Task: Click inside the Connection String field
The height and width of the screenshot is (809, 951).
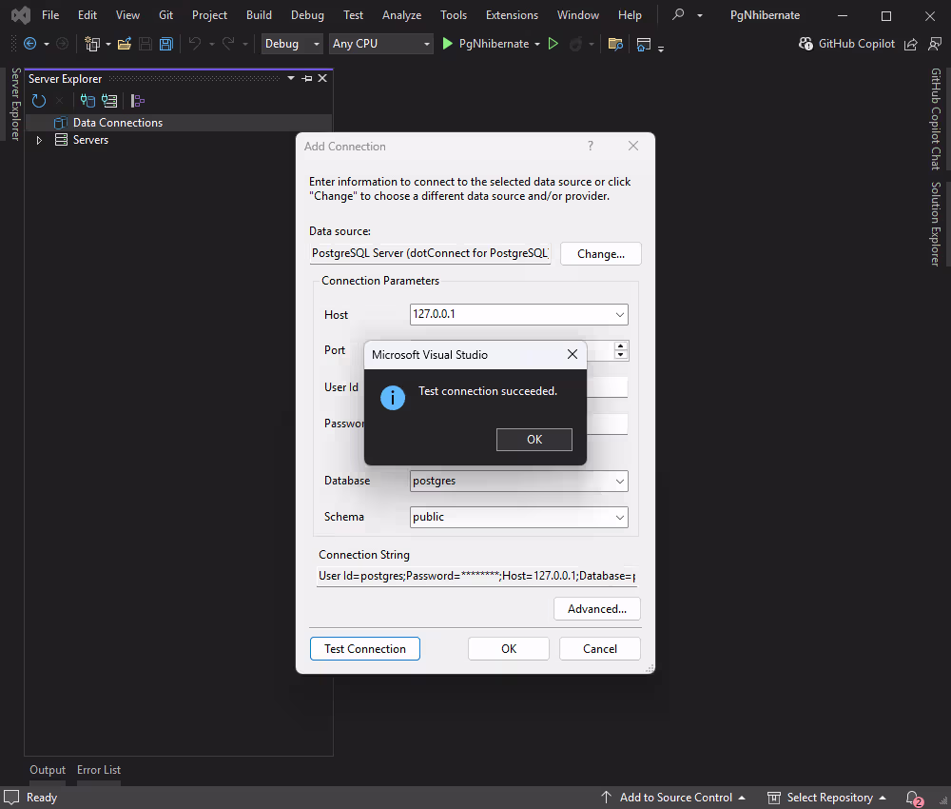Action: [475, 576]
